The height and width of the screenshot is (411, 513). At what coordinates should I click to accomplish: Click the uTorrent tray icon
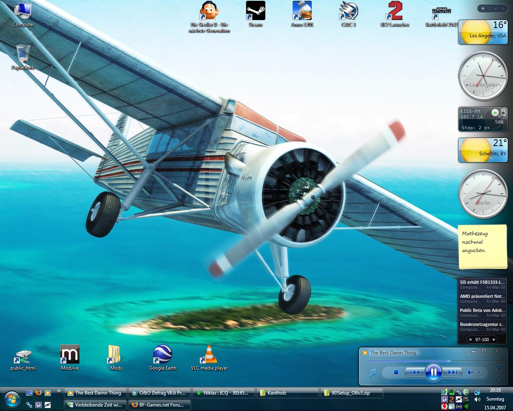pos(466,392)
